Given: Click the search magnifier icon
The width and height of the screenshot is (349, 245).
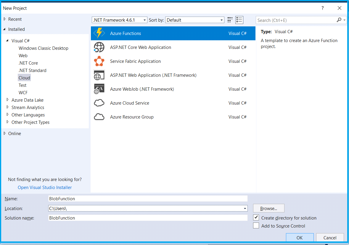Looking at the screenshot, I should point(339,20).
